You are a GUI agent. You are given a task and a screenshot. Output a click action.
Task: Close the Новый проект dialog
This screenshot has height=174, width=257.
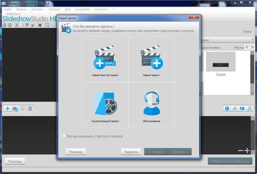(x=194, y=17)
